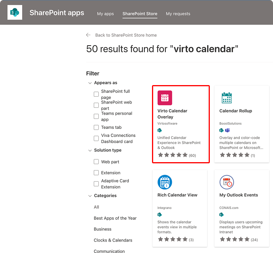
Task: Click SharePoint badge icon under CONAIS.com
Action: click(221, 215)
